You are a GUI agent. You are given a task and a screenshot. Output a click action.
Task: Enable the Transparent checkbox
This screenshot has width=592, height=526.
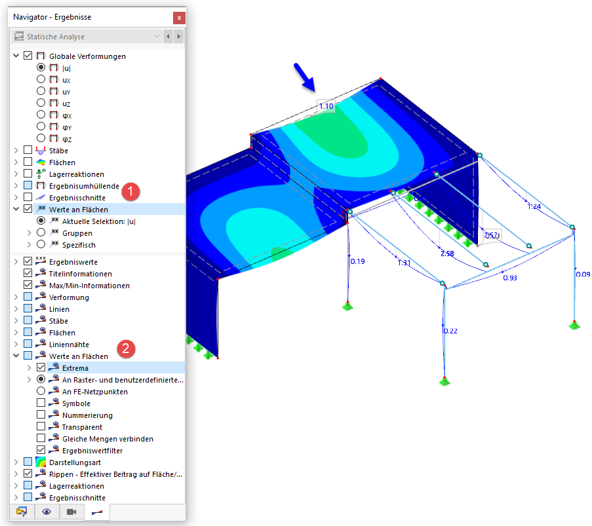[x=41, y=426]
